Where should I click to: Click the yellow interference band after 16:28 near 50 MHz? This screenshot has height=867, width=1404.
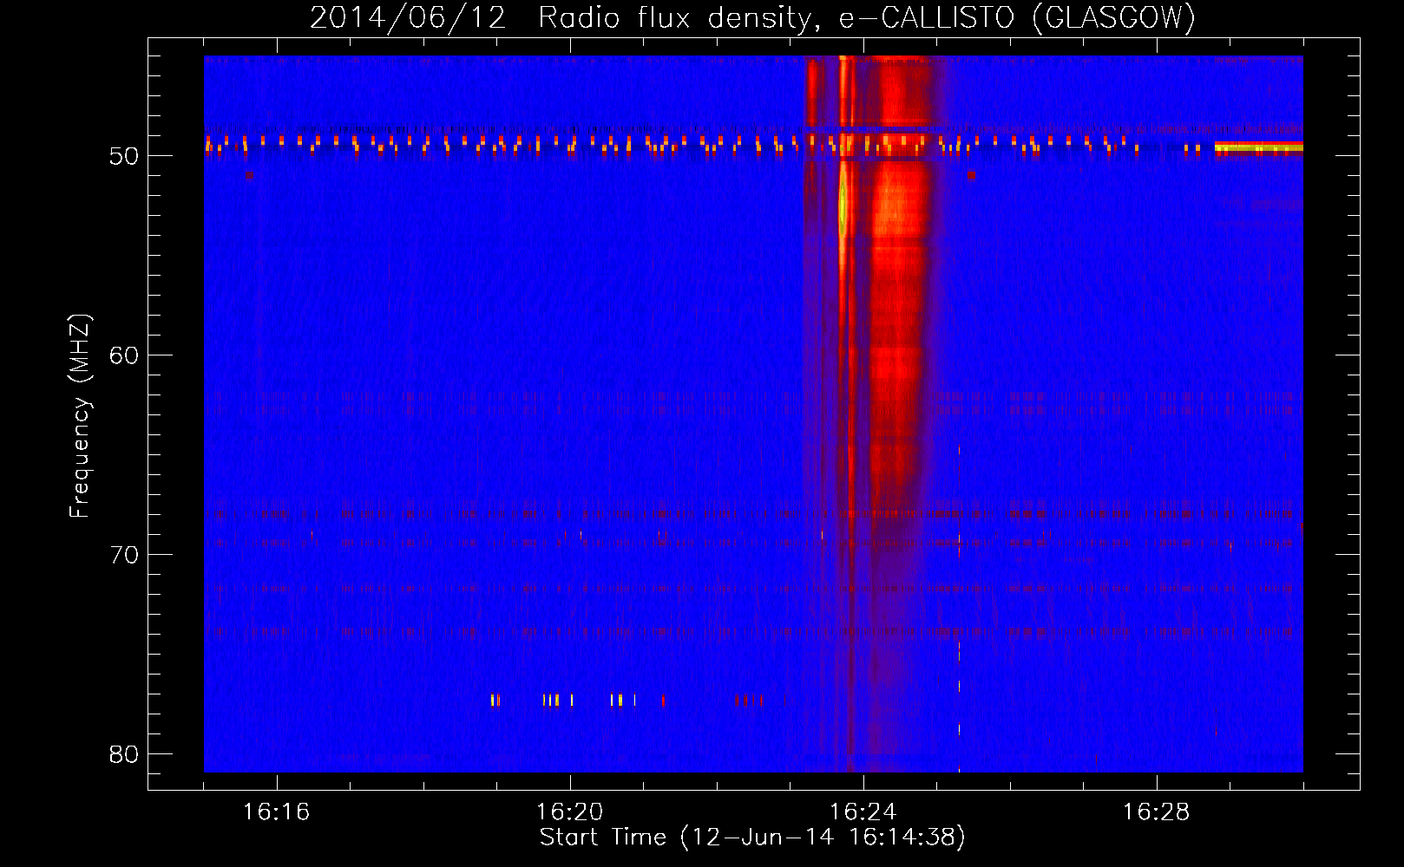pos(1258,147)
